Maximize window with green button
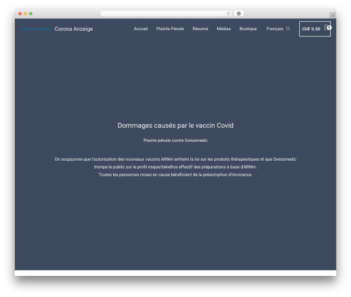351x297 pixels. [31, 14]
